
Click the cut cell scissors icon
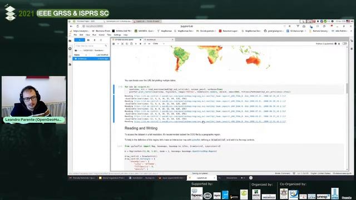[122, 44]
